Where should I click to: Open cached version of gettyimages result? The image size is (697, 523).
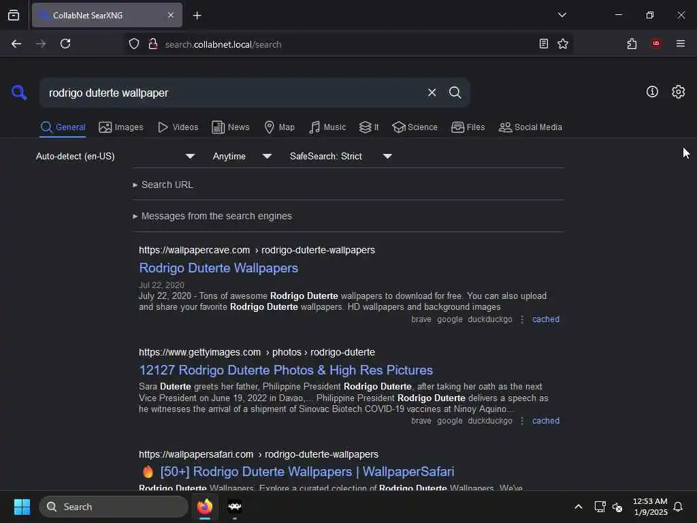click(545, 421)
